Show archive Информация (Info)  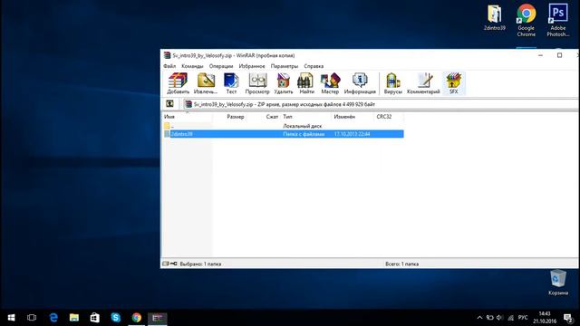[360, 83]
